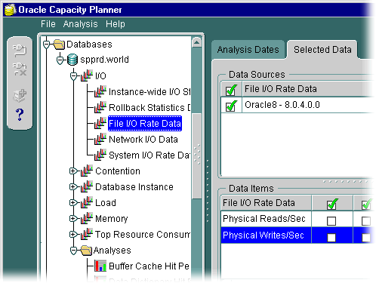
Task: Expand the Top Resource Consumers node
Action: click(73, 235)
